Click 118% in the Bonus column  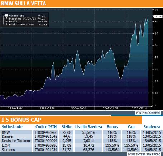112,136
